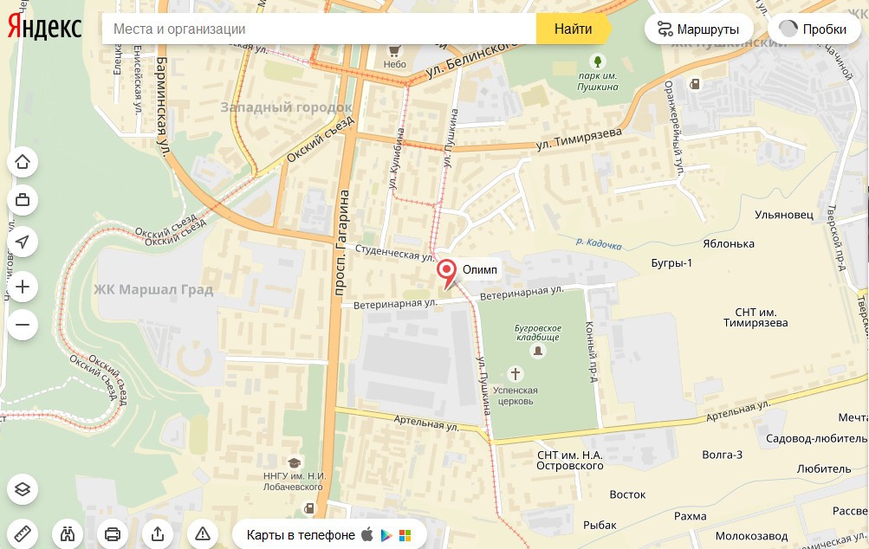Zoom in with the plus button

click(23, 287)
